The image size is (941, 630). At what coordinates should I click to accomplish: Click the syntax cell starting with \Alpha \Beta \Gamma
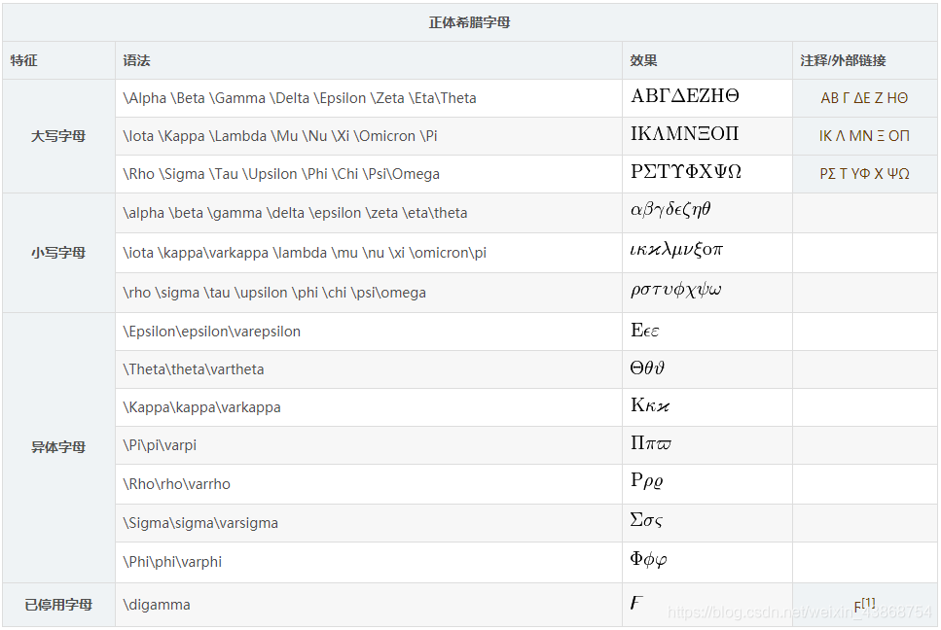click(x=369, y=98)
